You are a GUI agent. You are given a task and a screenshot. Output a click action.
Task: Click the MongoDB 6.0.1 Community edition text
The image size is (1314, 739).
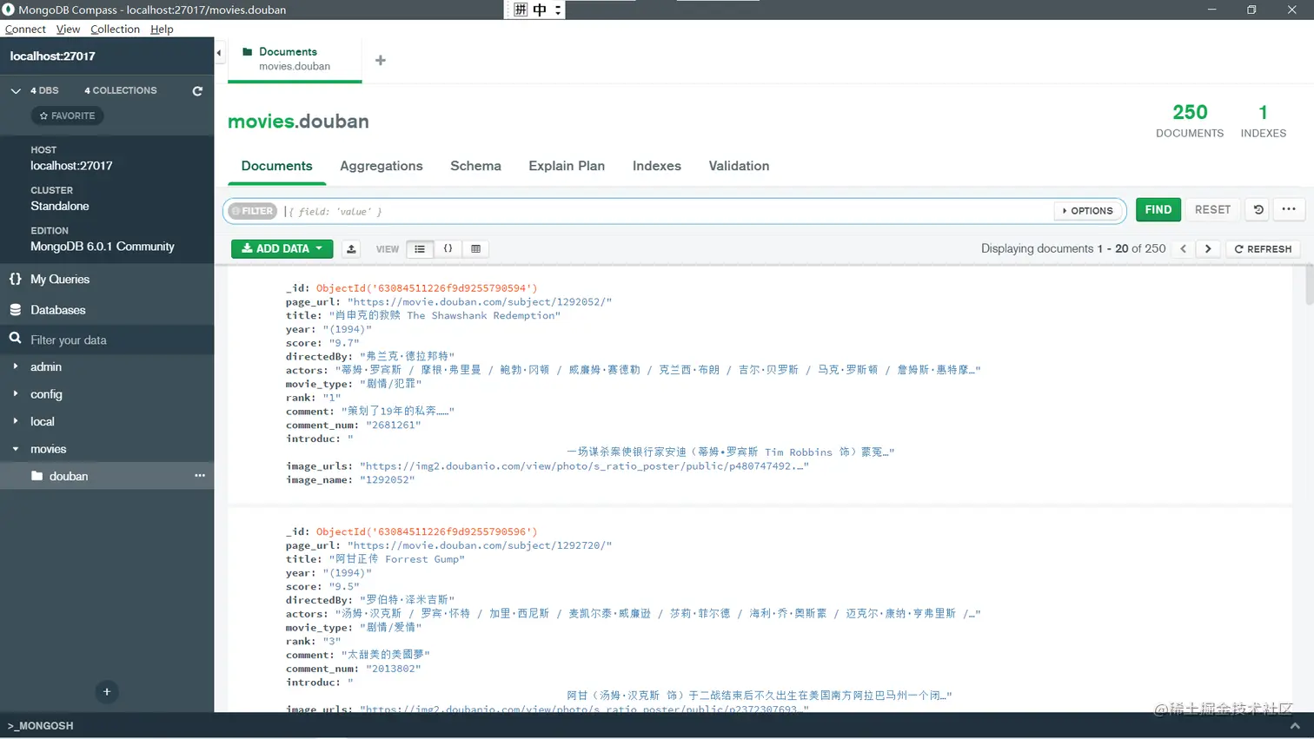point(103,247)
